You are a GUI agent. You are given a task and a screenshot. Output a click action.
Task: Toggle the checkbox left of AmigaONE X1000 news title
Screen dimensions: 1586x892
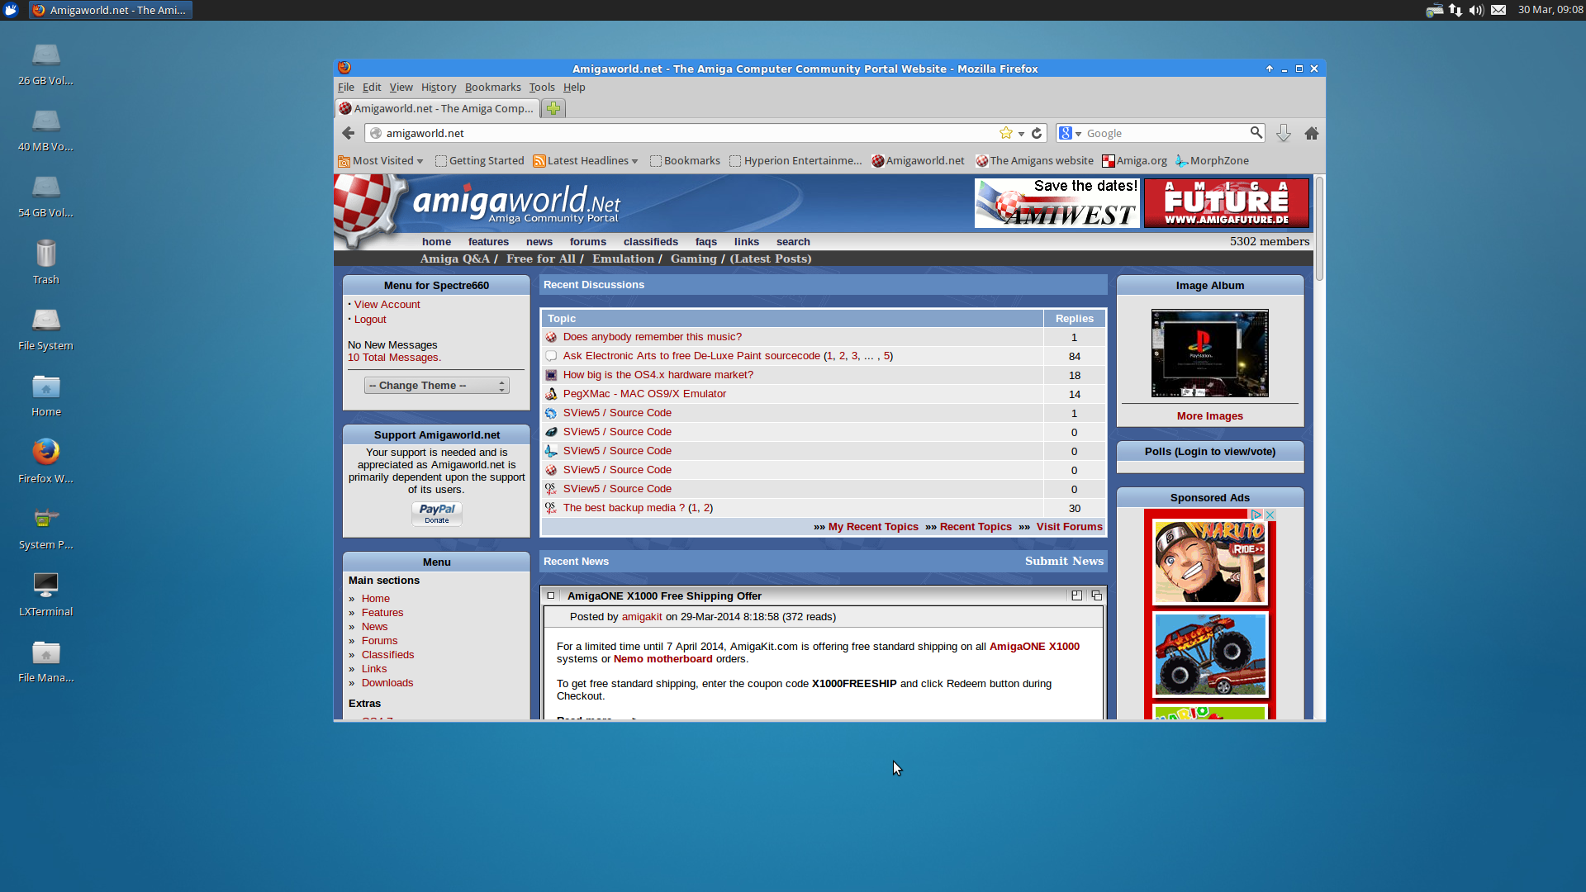(551, 595)
